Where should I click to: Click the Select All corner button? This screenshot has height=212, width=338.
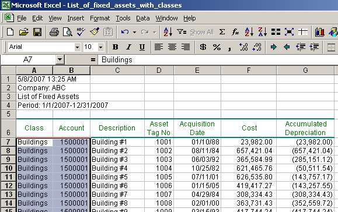click(8, 70)
